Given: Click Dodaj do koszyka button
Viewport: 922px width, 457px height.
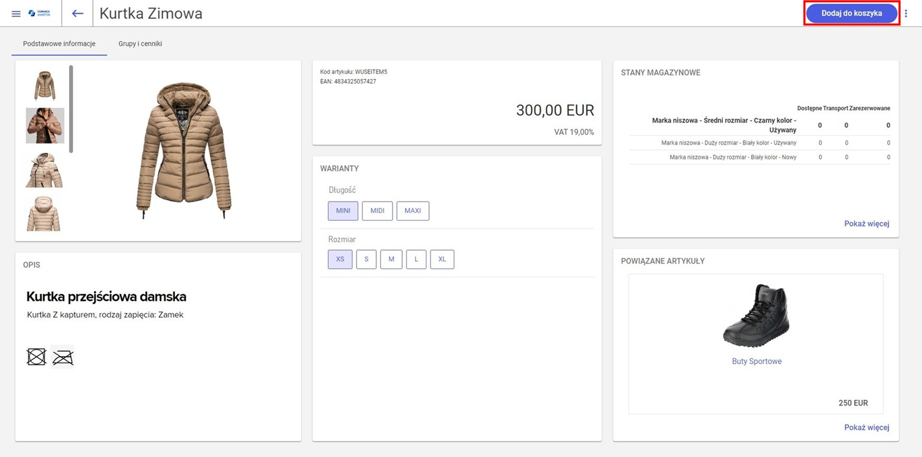Looking at the screenshot, I should click(852, 13).
